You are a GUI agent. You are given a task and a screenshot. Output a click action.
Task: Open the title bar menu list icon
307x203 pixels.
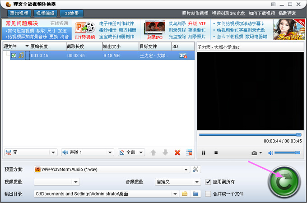(x=273, y=5)
